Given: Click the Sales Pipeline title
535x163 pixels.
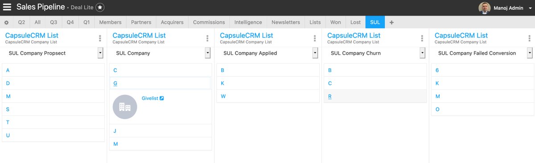Looking at the screenshot, I should pyautogui.click(x=41, y=7).
